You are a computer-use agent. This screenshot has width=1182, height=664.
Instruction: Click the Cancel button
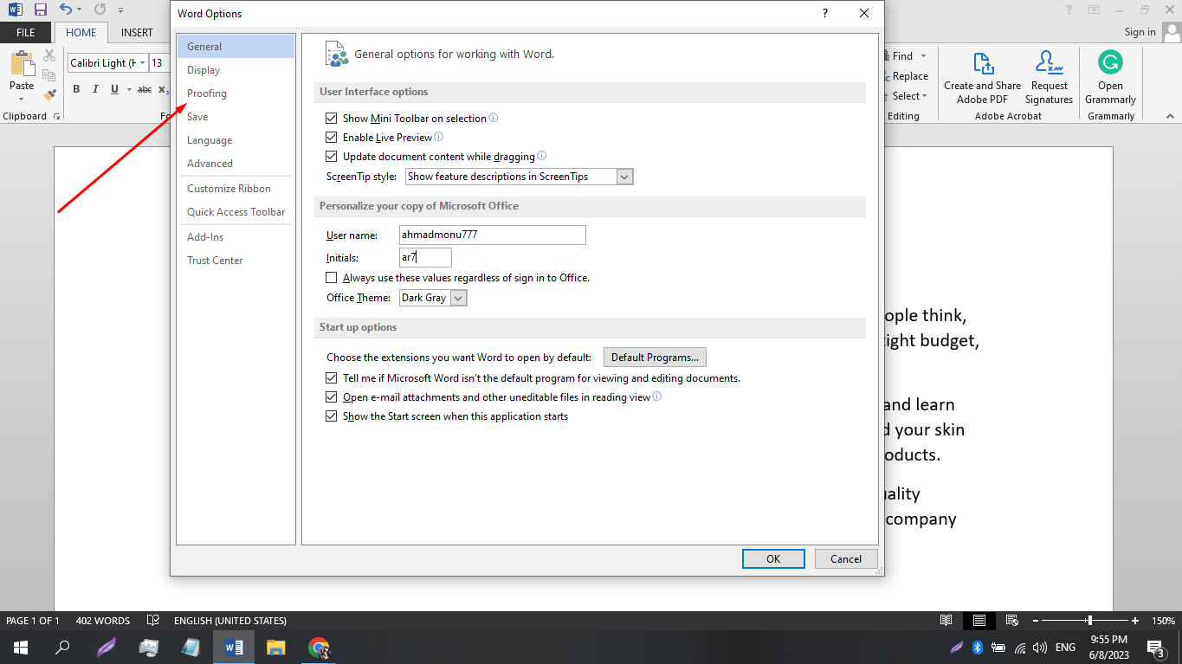click(846, 559)
